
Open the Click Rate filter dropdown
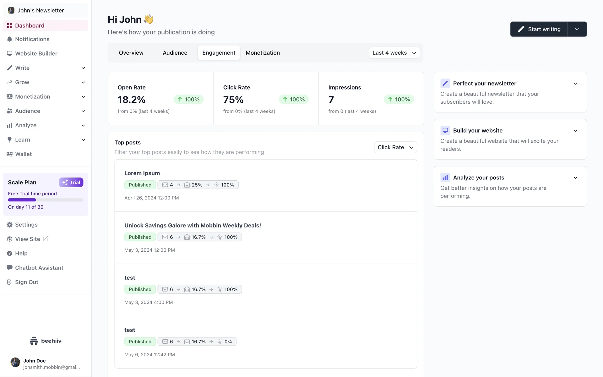click(395, 147)
